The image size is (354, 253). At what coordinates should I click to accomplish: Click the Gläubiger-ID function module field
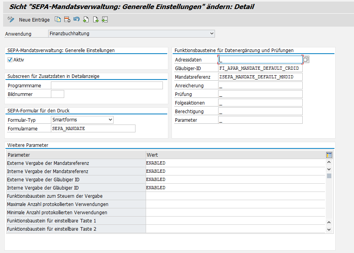[x=260, y=68]
